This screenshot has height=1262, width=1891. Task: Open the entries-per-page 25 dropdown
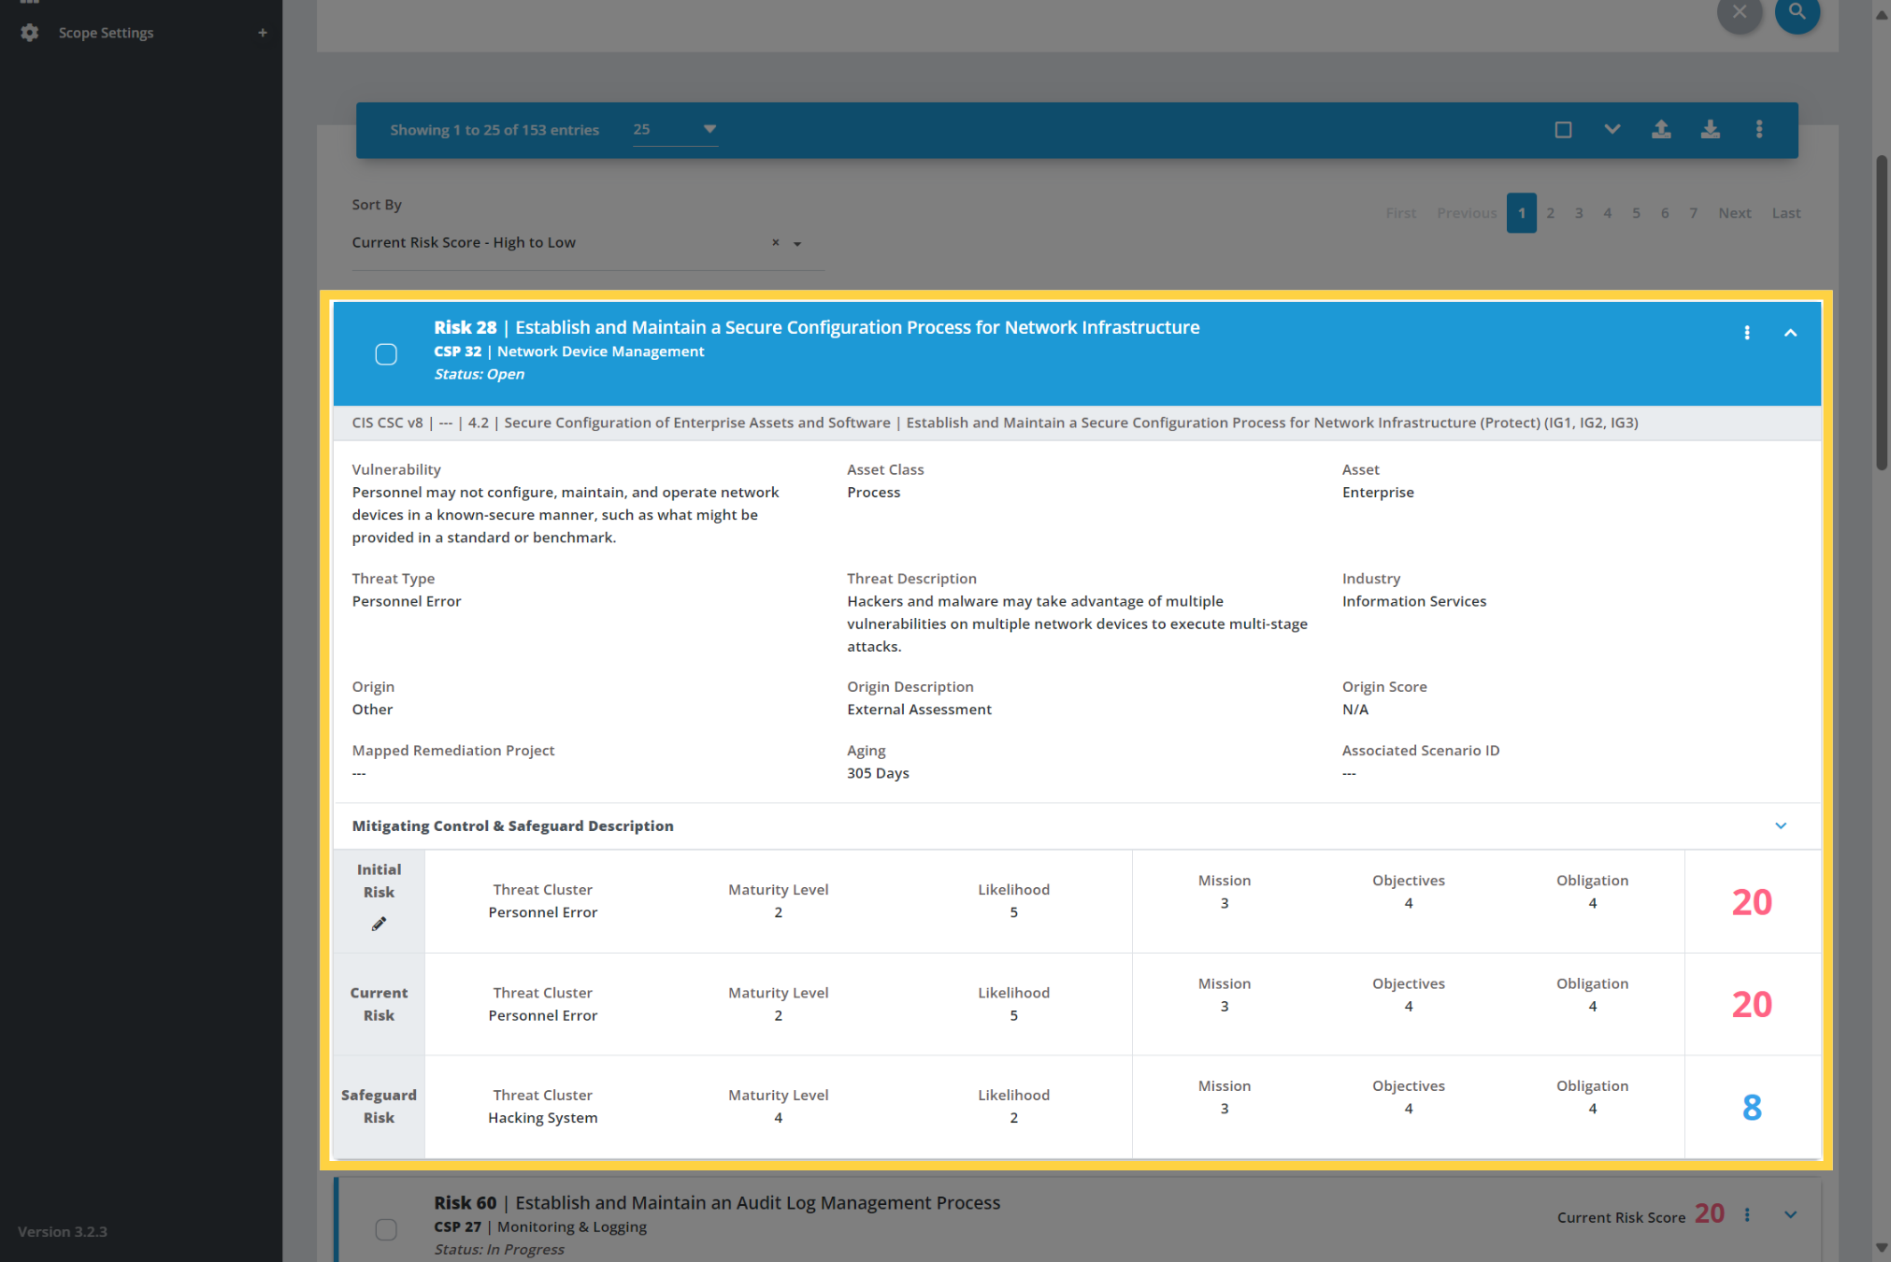click(675, 129)
